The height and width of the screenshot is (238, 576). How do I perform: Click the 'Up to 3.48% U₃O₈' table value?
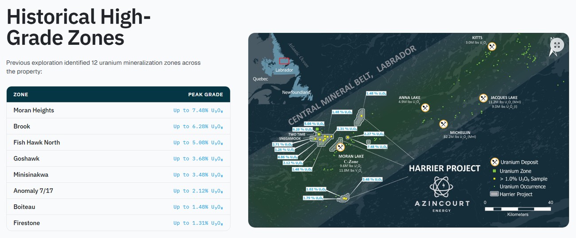point(198,175)
